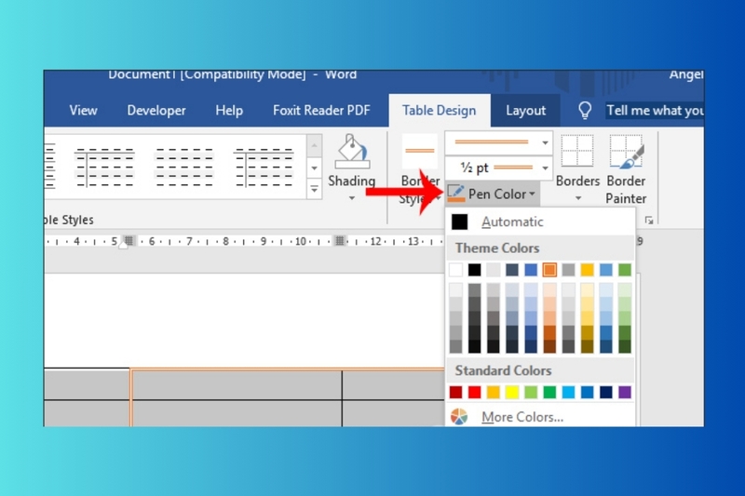The image size is (745, 496).
Task: Switch to the Developer tab
Action: (x=156, y=111)
